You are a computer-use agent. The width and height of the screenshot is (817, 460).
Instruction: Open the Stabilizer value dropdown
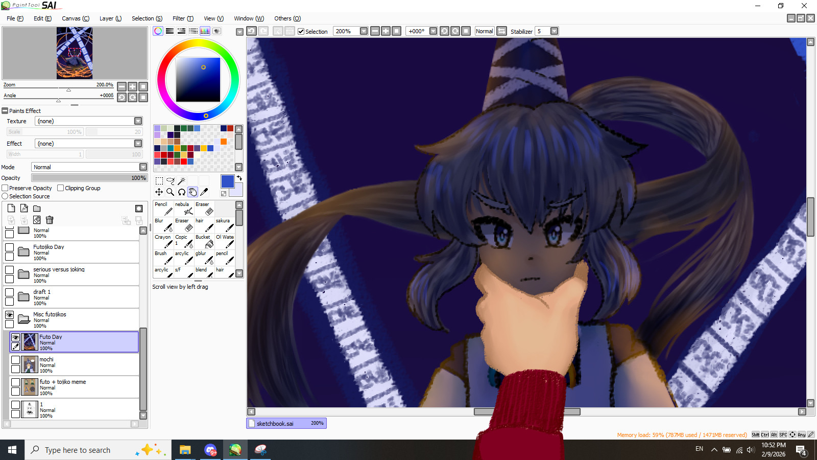pos(554,31)
